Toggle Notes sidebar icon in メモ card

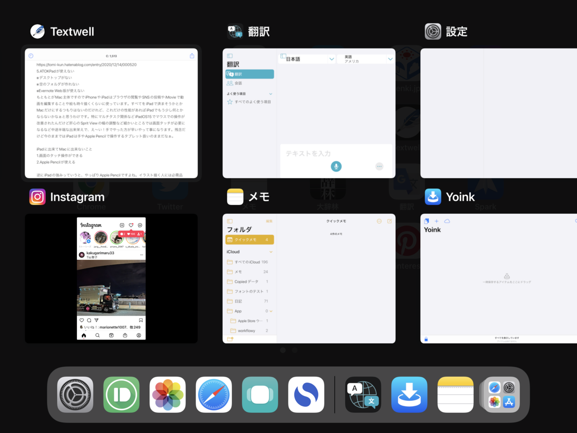(x=230, y=221)
